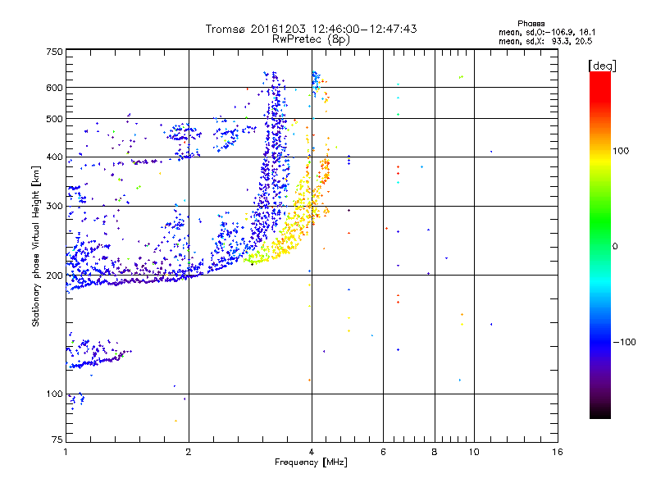Click the 'Phases' header text
This screenshot has height=492, width=656.
click(531, 24)
